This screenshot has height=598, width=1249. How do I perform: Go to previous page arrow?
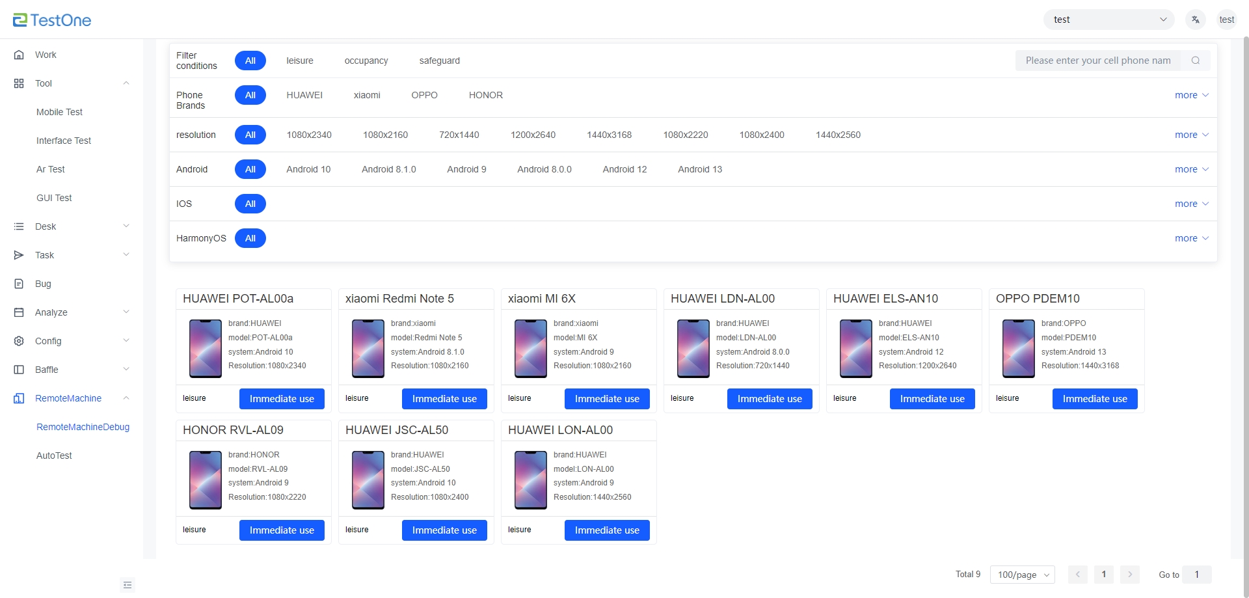pyautogui.click(x=1077, y=575)
